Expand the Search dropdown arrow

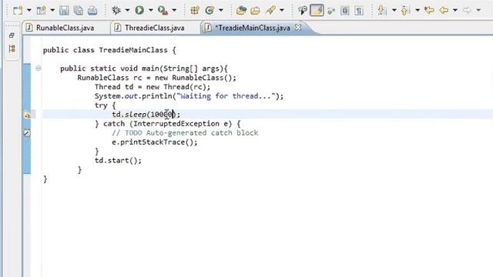[x=282, y=10]
